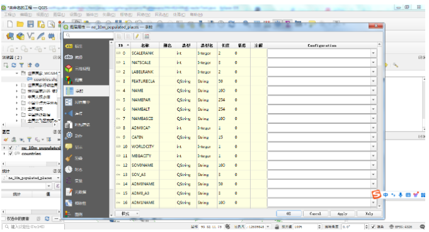429x232 pixels.
Task: Collapse the WGS84 folder in Browser
Action: [x=17, y=74]
